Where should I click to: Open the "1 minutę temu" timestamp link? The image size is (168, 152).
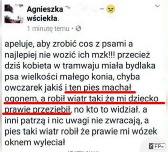(48, 29)
